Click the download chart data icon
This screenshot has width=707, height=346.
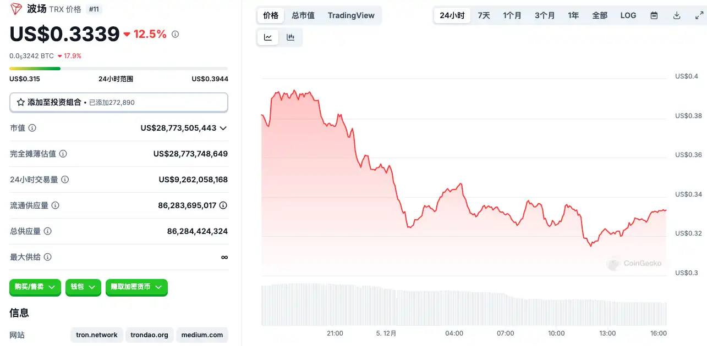click(x=677, y=15)
